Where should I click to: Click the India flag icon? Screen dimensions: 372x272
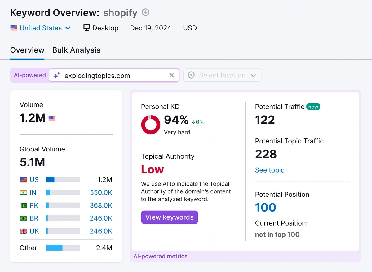click(x=23, y=192)
